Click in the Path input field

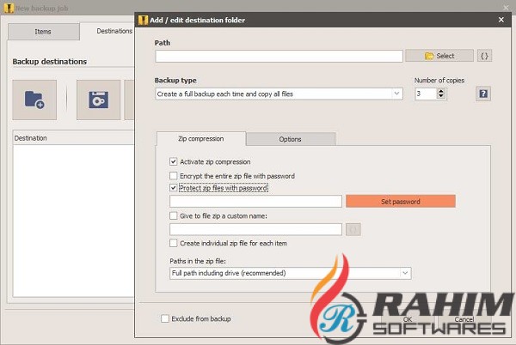pos(279,56)
